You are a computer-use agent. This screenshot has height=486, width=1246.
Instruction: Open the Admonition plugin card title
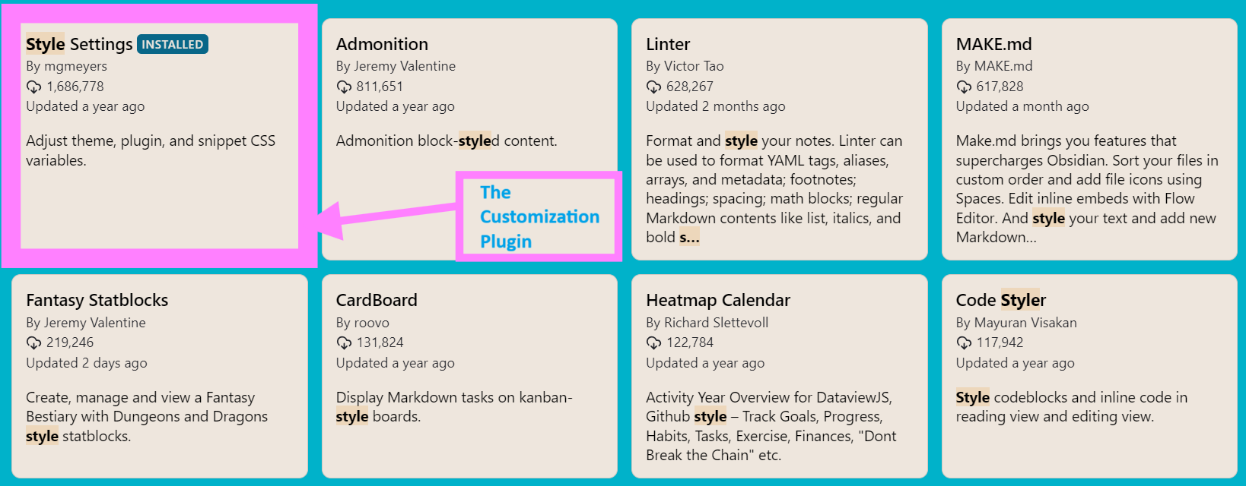point(382,44)
